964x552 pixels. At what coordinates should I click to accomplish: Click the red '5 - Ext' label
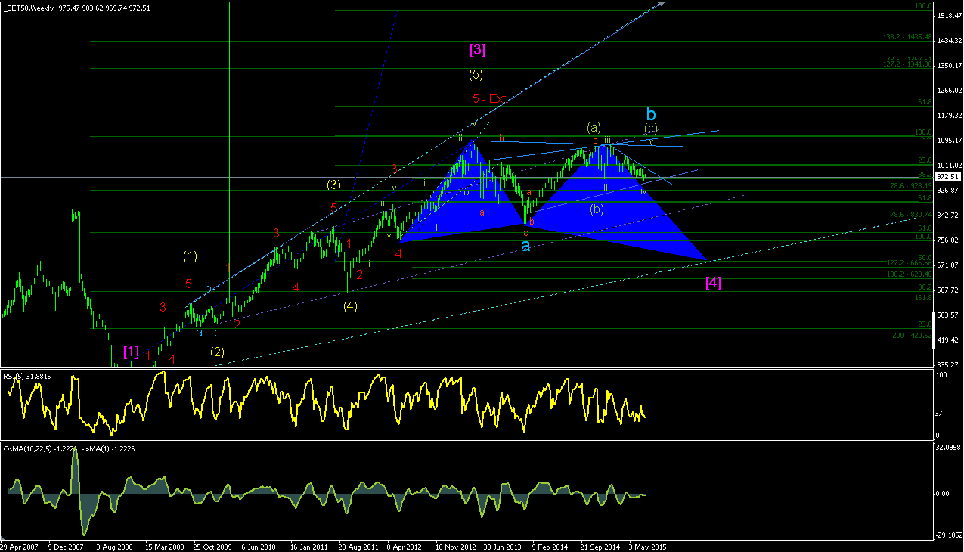coord(488,98)
